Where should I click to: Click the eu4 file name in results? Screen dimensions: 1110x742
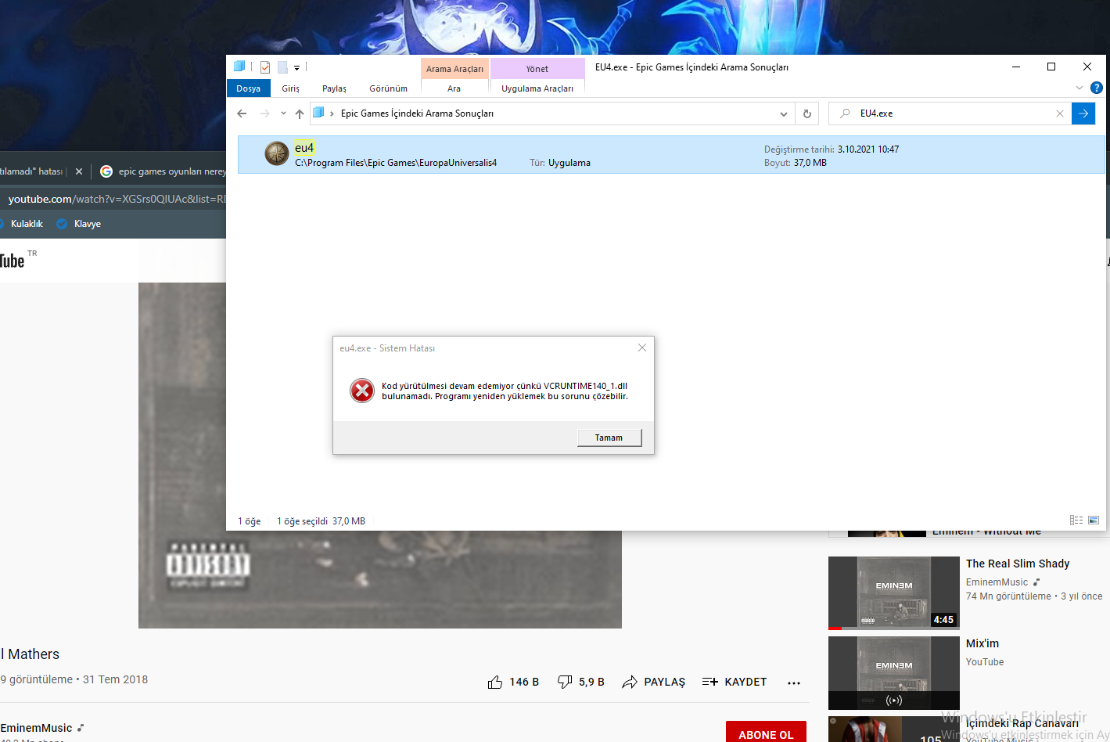(304, 148)
